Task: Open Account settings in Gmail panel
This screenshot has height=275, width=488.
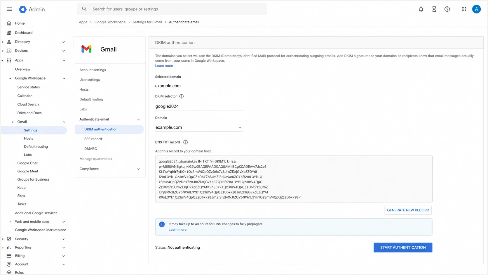Action: (x=93, y=70)
